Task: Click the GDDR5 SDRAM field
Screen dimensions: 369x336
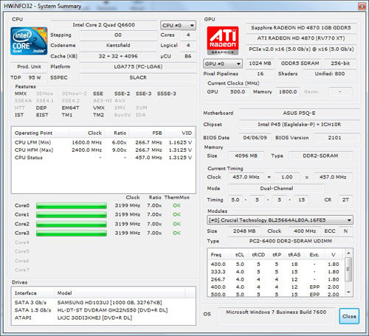Action: pos(300,63)
